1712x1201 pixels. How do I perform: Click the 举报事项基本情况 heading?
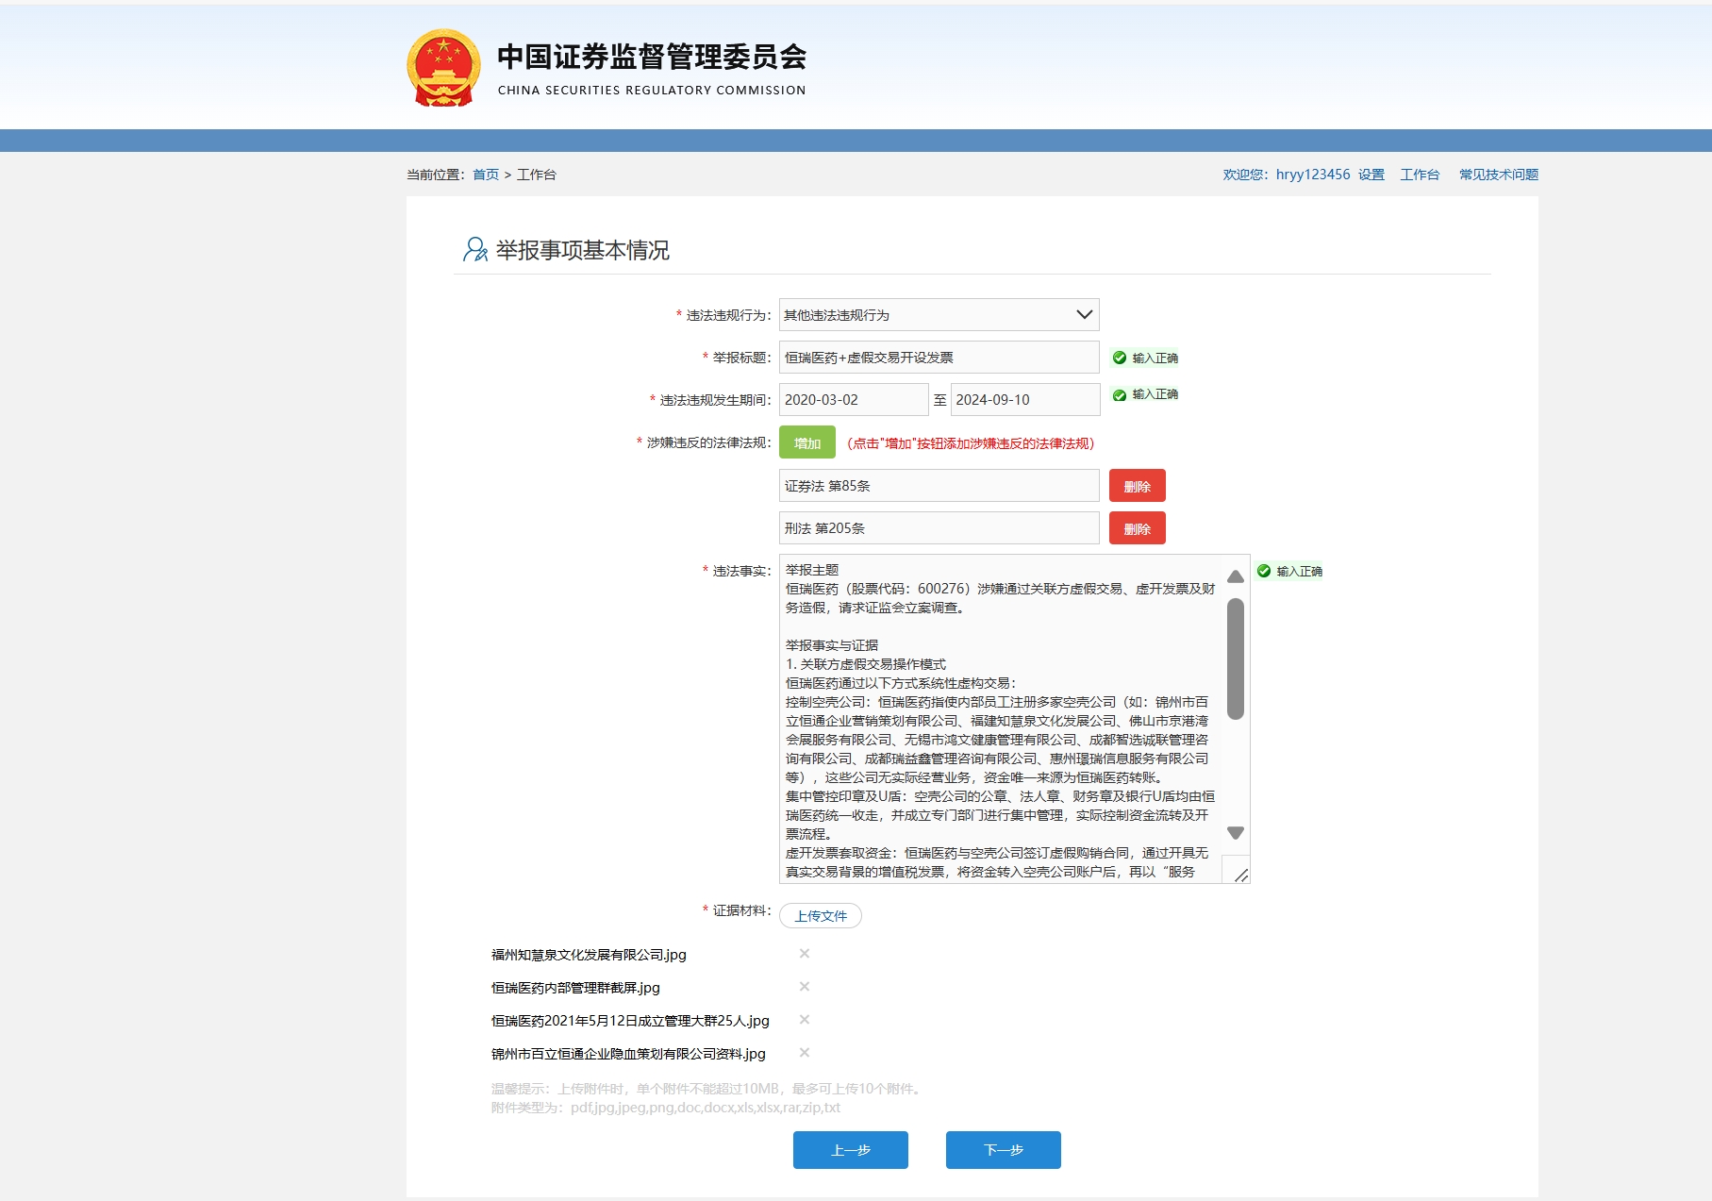click(x=583, y=250)
